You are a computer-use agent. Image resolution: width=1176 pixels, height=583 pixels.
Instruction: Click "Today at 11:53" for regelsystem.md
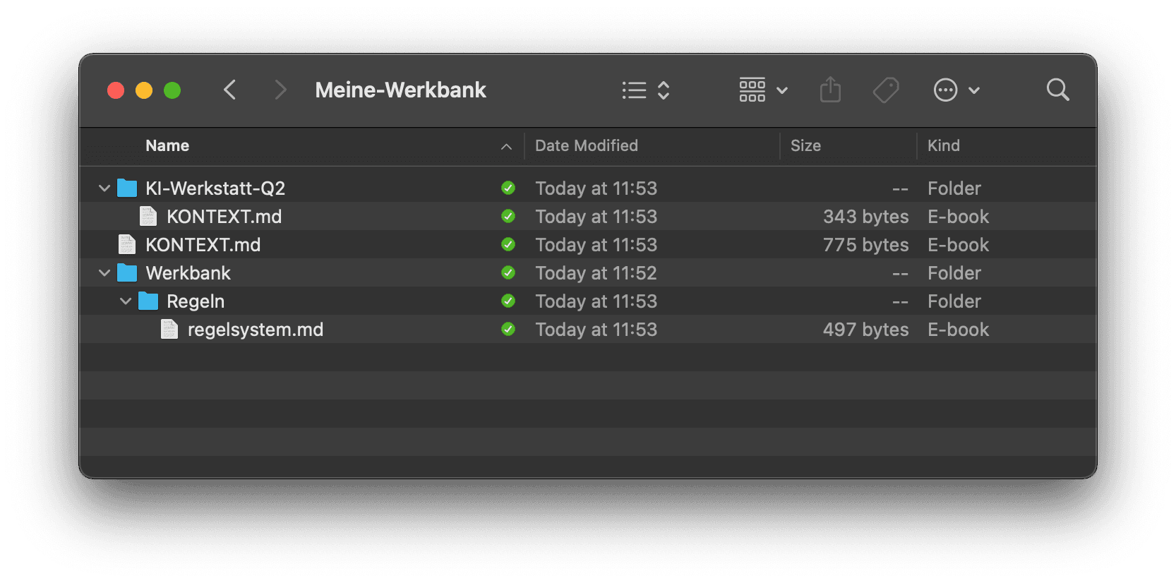(x=596, y=330)
